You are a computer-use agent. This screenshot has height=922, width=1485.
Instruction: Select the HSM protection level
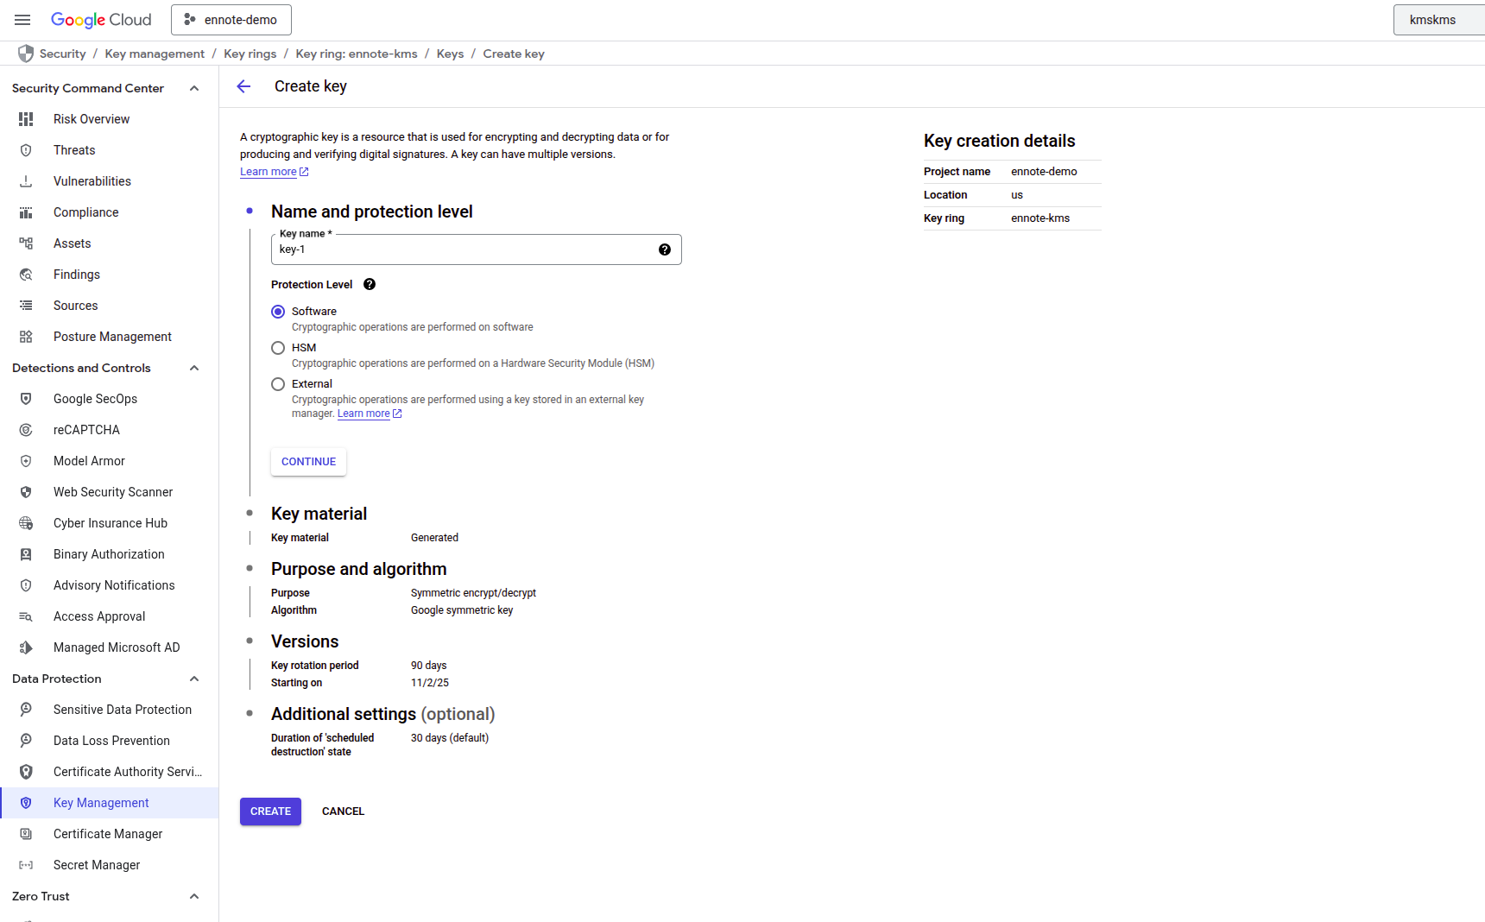click(x=278, y=348)
